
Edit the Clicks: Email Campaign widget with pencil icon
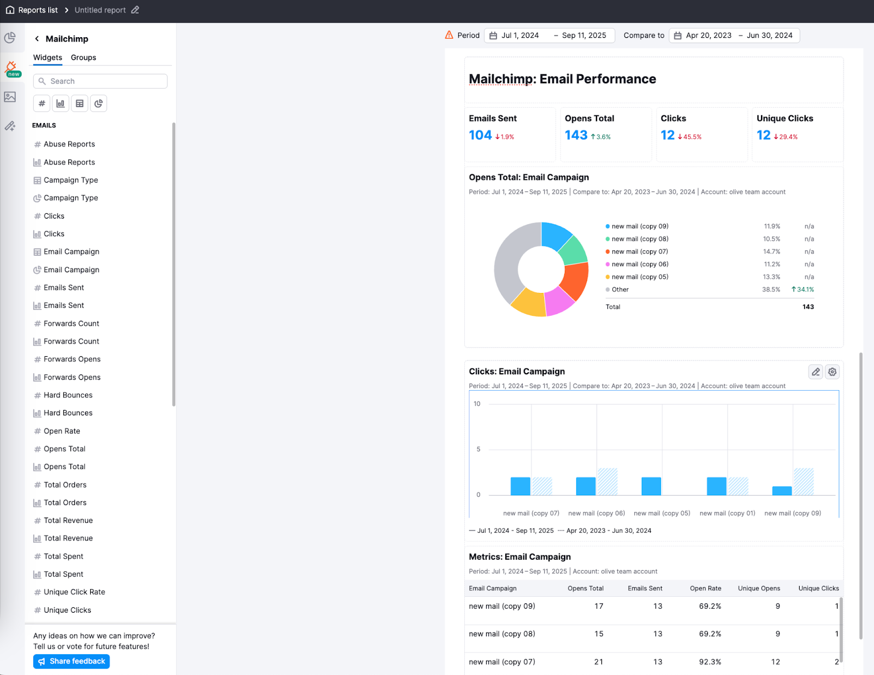(x=816, y=372)
